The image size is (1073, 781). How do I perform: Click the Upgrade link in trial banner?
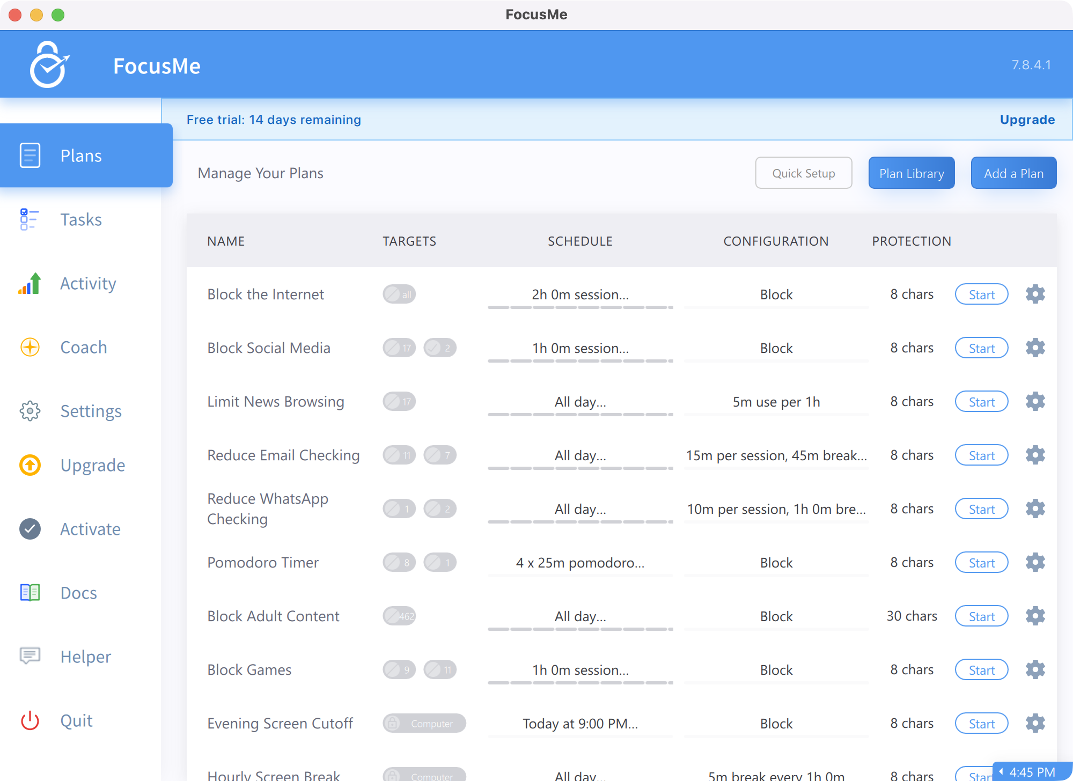click(1027, 120)
